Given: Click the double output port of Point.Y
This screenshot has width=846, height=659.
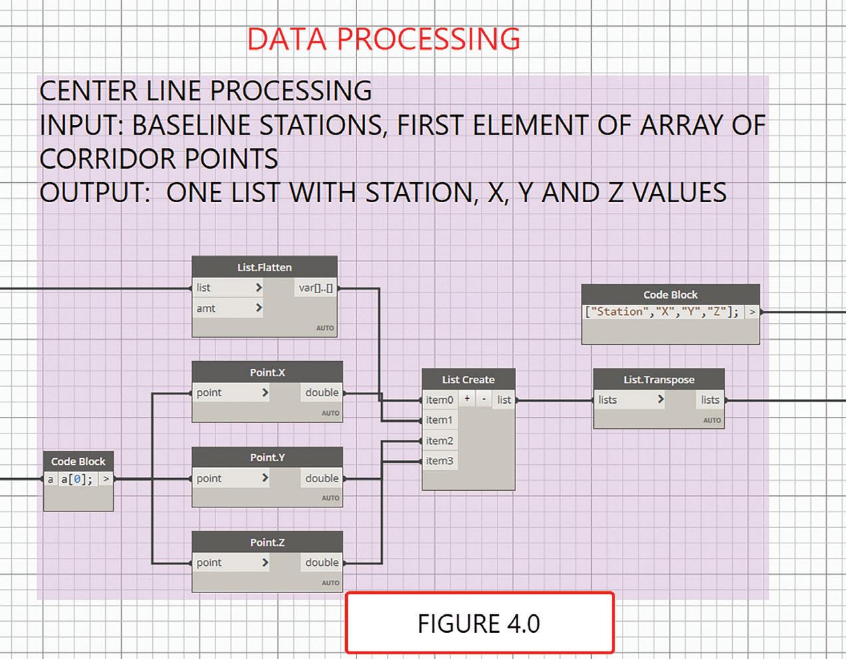Looking at the screenshot, I should [x=322, y=478].
